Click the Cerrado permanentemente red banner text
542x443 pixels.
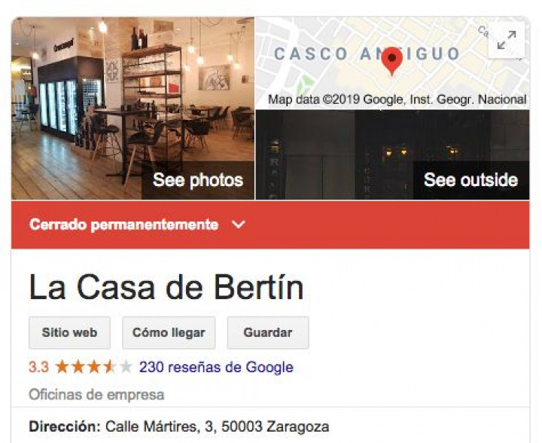[x=124, y=225]
